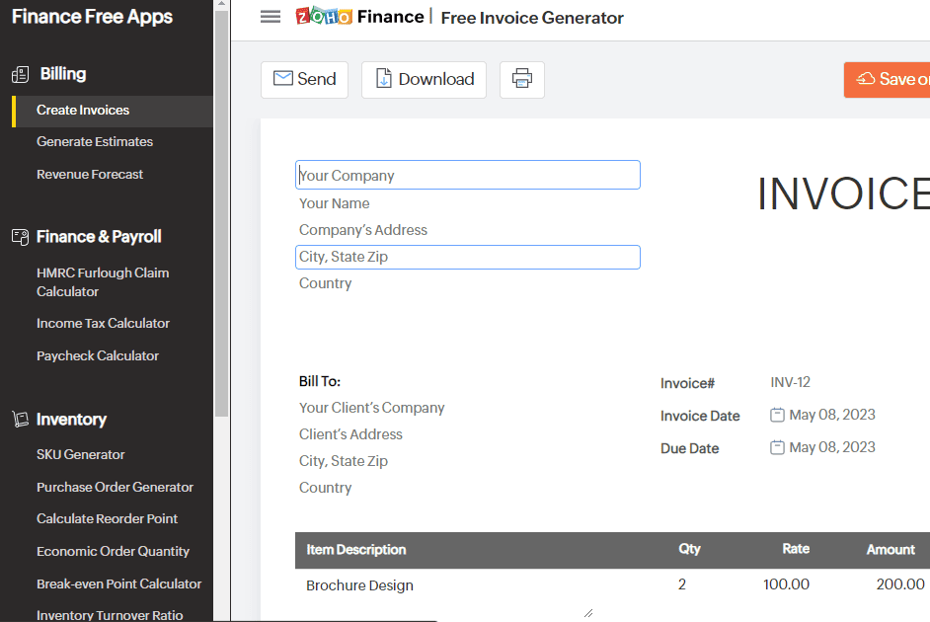930x622 pixels.
Task: Click the Billing section icon
Action: (20, 74)
